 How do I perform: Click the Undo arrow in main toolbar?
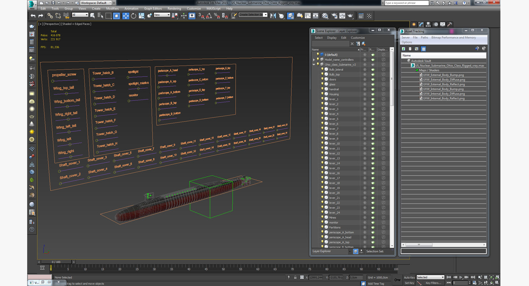tap(33, 16)
